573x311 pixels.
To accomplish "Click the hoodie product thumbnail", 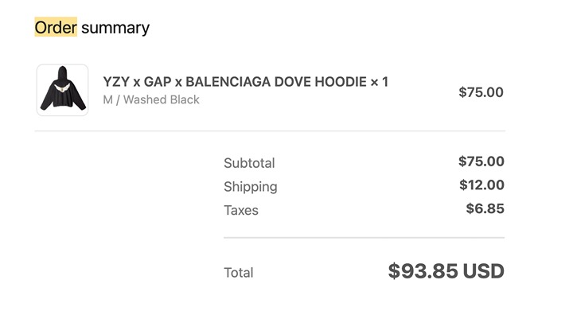I will (63, 90).
